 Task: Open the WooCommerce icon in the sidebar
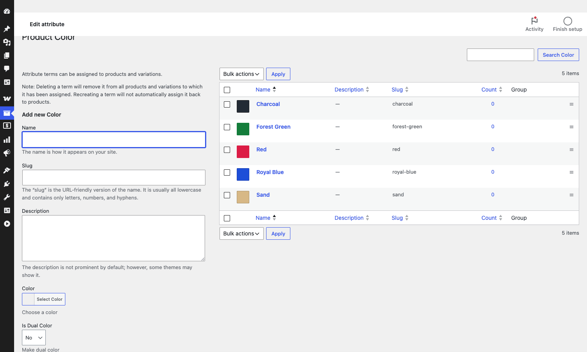[7, 99]
